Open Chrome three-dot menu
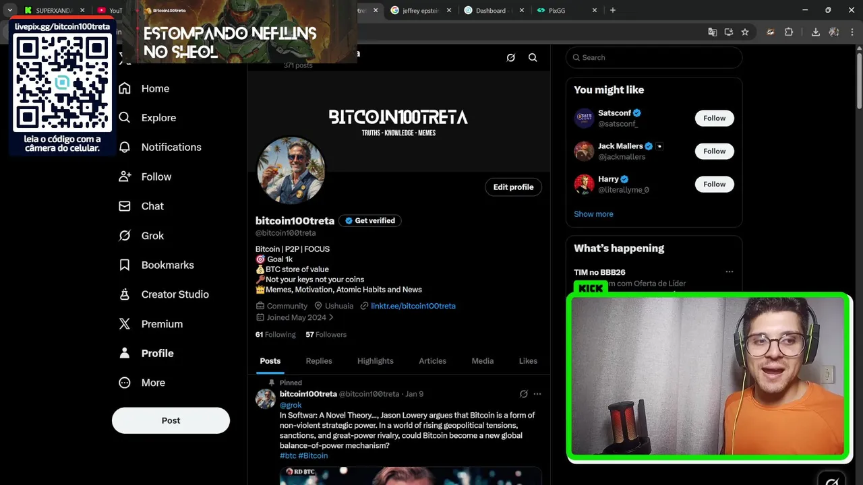 (851, 32)
